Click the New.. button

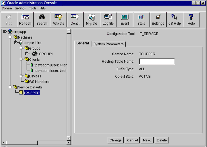[x=147, y=140]
